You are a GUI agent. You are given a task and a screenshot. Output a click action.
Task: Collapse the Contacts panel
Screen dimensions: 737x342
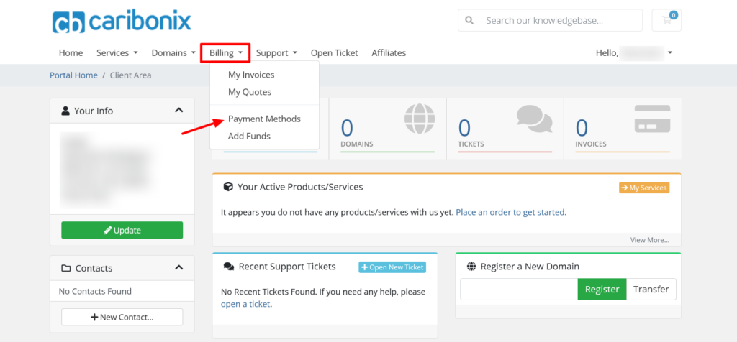178,268
